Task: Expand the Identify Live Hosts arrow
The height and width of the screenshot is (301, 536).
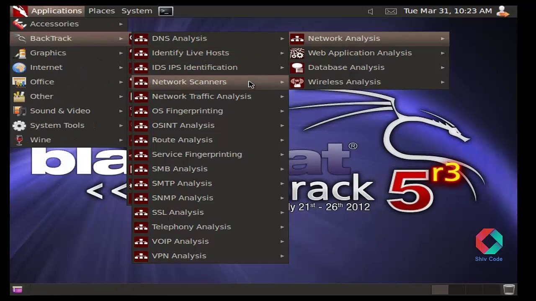Action: tap(282, 53)
